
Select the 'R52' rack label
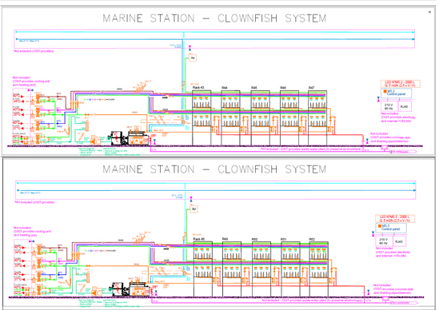pos(312,239)
